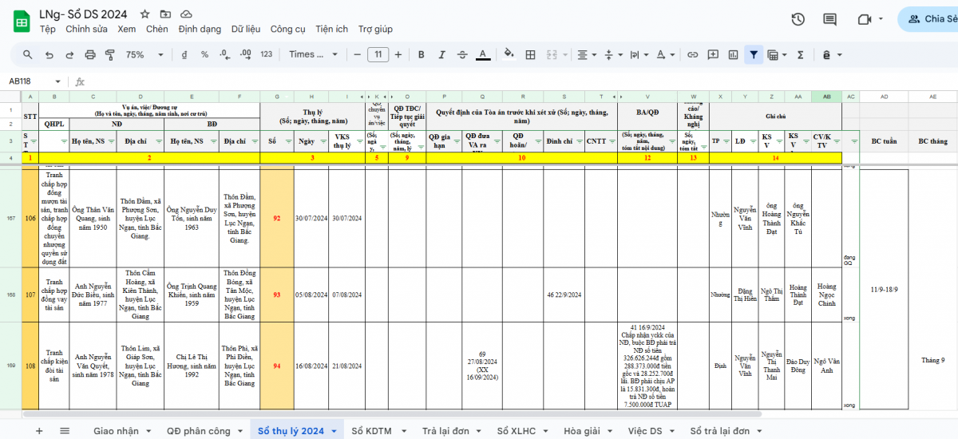Switch to Việc DS sheet tab
Viewport: 958px width, 439px height.
(x=651, y=430)
